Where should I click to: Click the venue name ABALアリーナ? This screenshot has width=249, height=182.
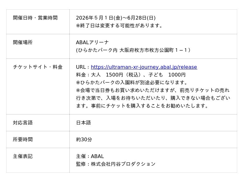[x=92, y=43]
